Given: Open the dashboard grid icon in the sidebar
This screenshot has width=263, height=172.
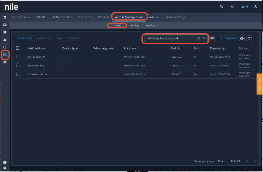Looking at the screenshot, I should click(x=5, y=17).
